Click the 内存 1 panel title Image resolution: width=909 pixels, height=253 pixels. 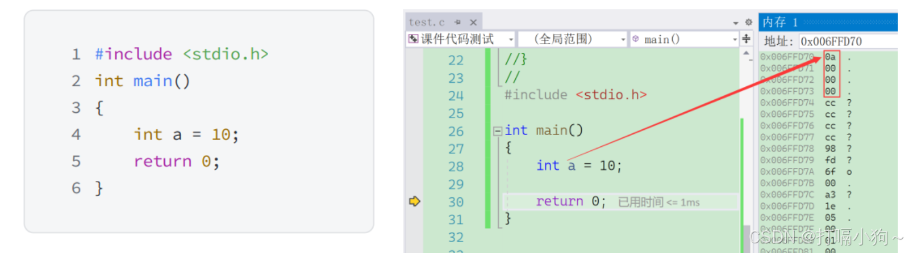[x=780, y=22]
